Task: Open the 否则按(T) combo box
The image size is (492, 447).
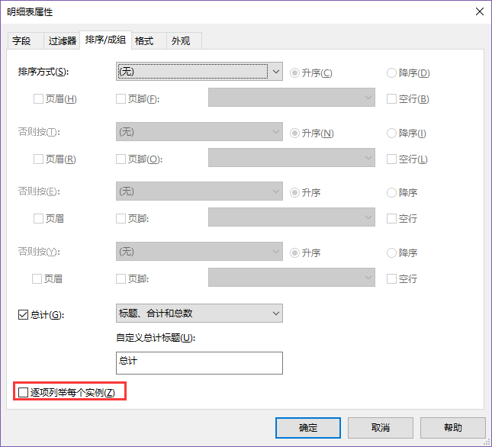Action: pos(199,132)
